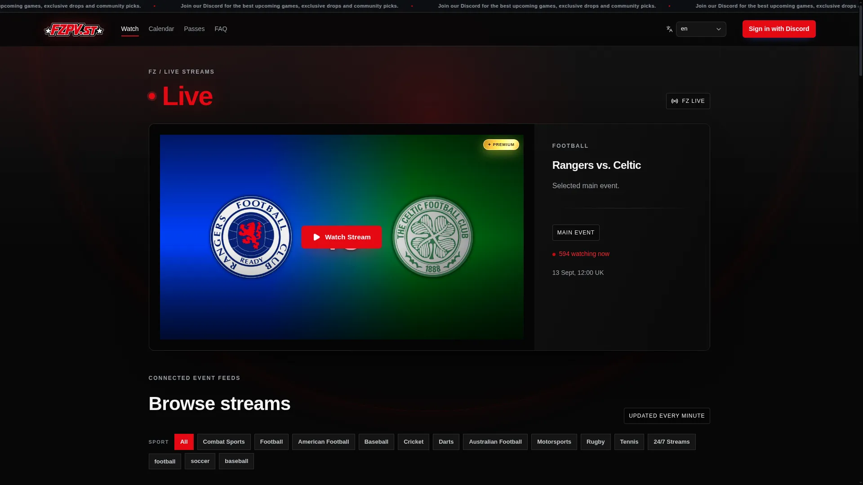This screenshot has height=485, width=863.
Task: Filter streams by Cricket
Action: 414,442
